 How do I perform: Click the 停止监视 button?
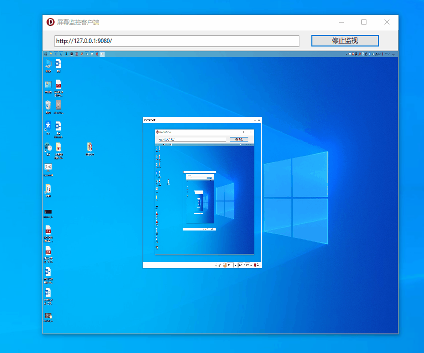[x=344, y=40]
